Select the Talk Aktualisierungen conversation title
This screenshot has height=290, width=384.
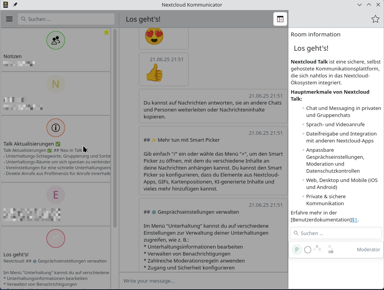click(32, 144)
